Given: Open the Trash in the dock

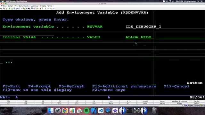Looking at the screenshot, I should pos(154,111).
